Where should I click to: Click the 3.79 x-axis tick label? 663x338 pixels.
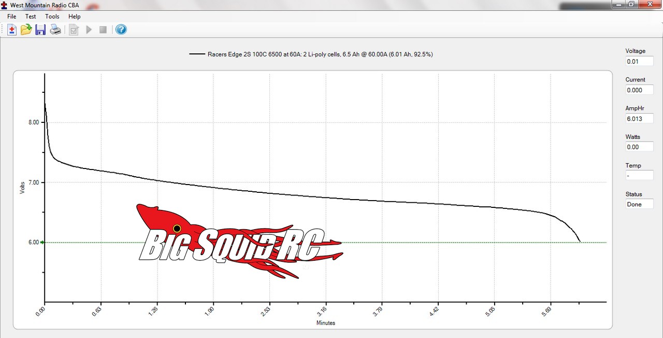pyautogui.click(x=378, y=311)
